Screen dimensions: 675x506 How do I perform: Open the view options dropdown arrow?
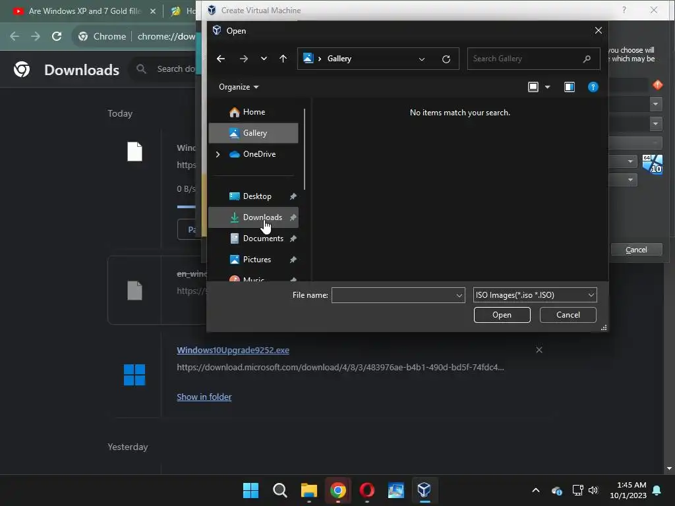point(548,87)
